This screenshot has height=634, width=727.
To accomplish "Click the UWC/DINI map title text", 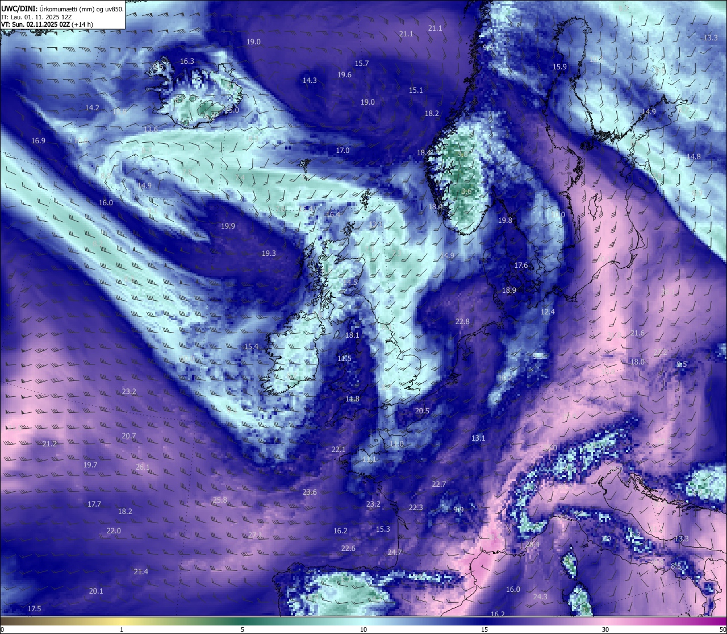I will [62, 9].
